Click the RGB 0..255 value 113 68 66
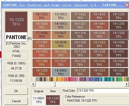 tap(16, 81)
